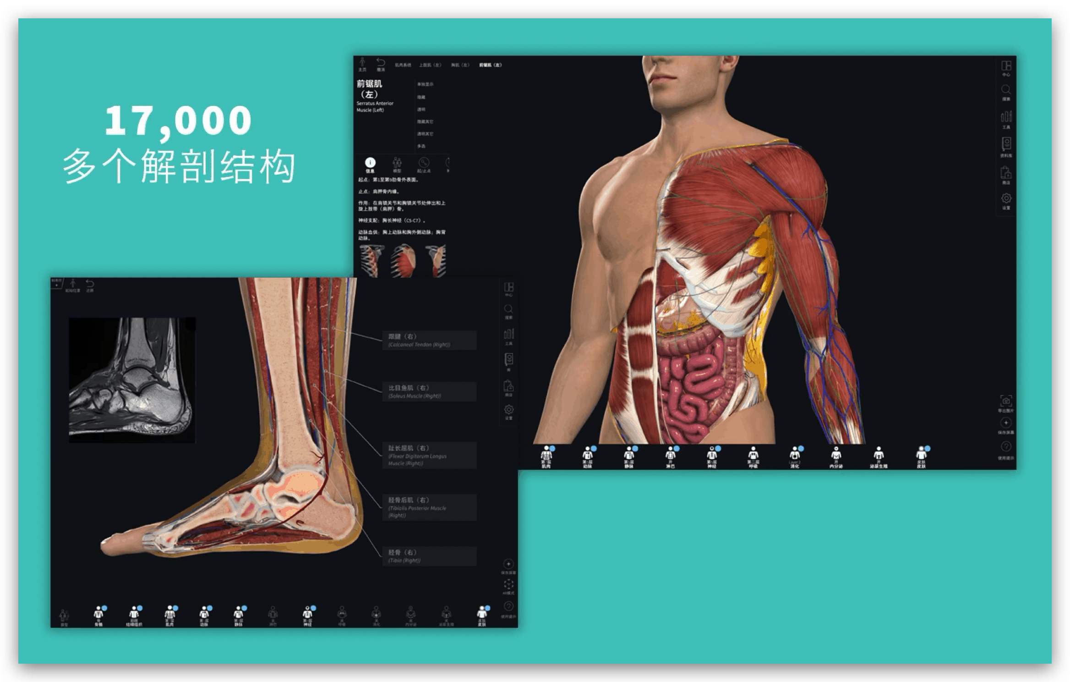
Task: Open usage tips question icon in foot window
Action: 508,610
